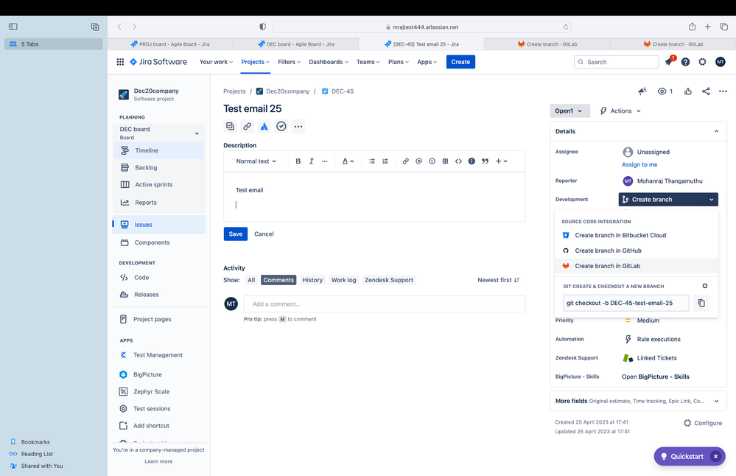Click the add child issue icon

(230, 126)
